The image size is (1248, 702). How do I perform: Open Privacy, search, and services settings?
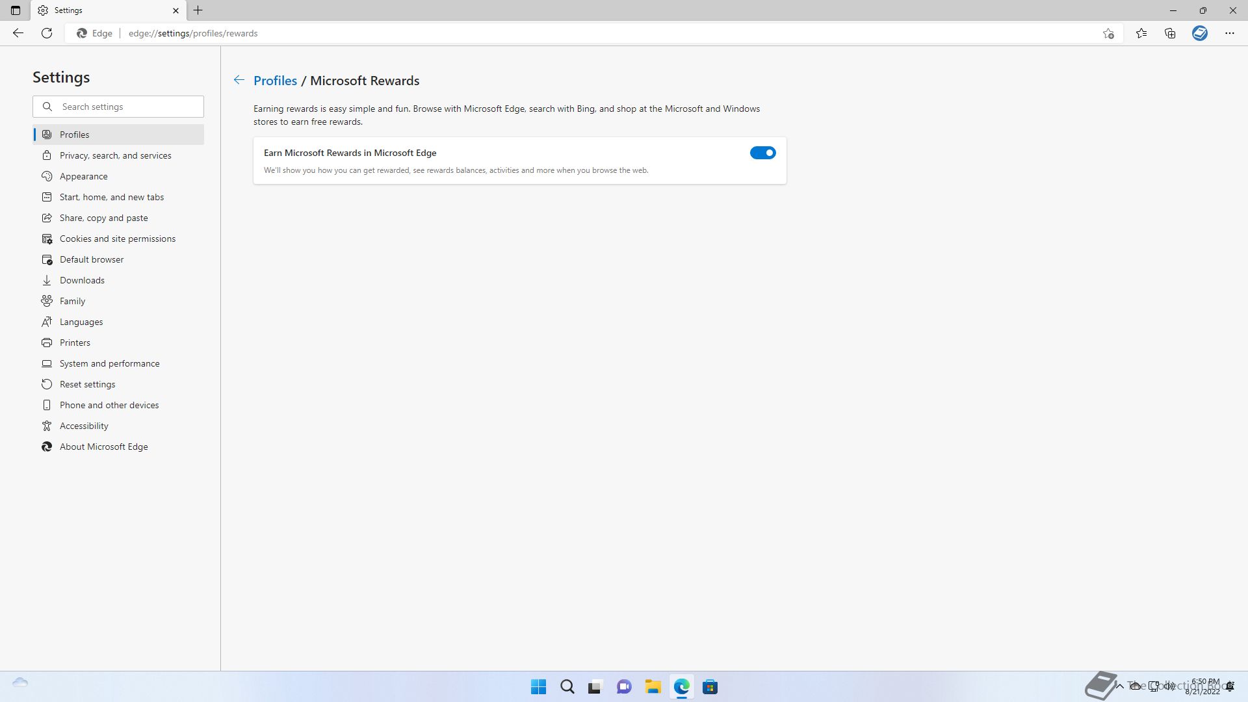click(x=118, y=155)
